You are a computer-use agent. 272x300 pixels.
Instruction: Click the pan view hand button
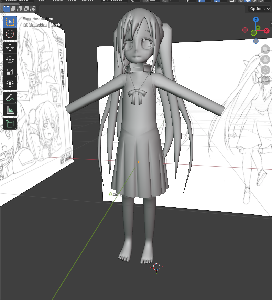click(265, 60)
